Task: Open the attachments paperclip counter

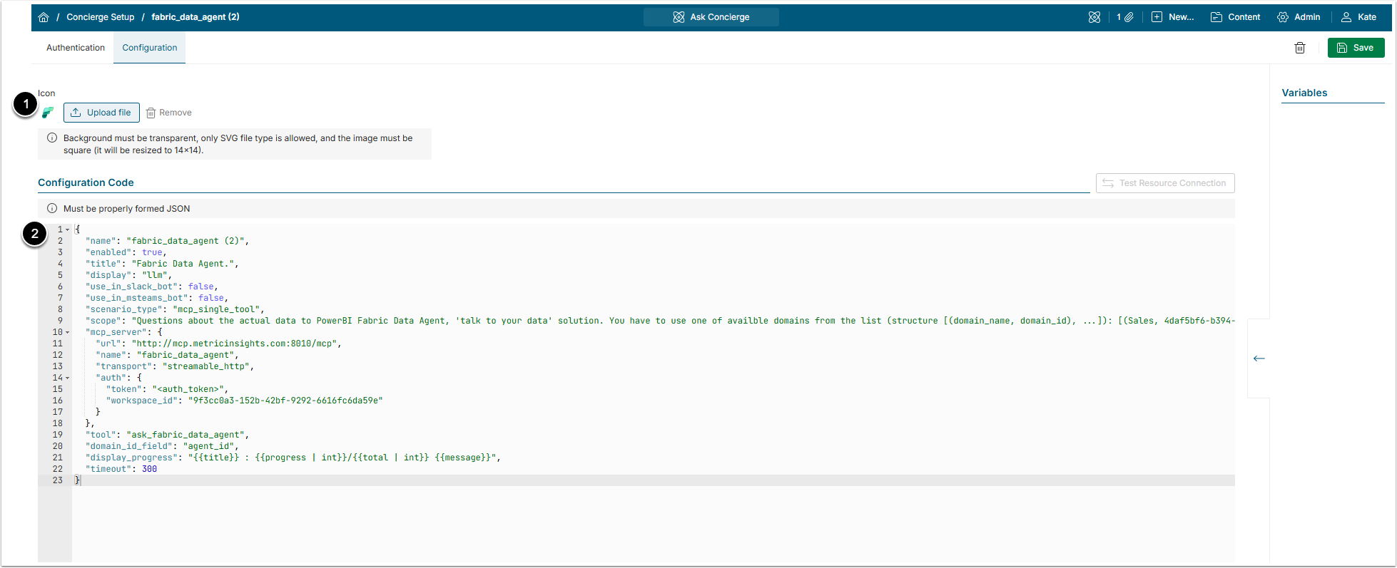Action: point(1125,17)
